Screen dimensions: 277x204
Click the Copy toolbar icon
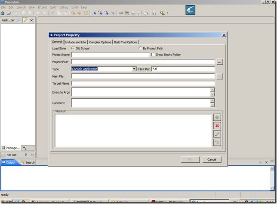coord(59,13)
